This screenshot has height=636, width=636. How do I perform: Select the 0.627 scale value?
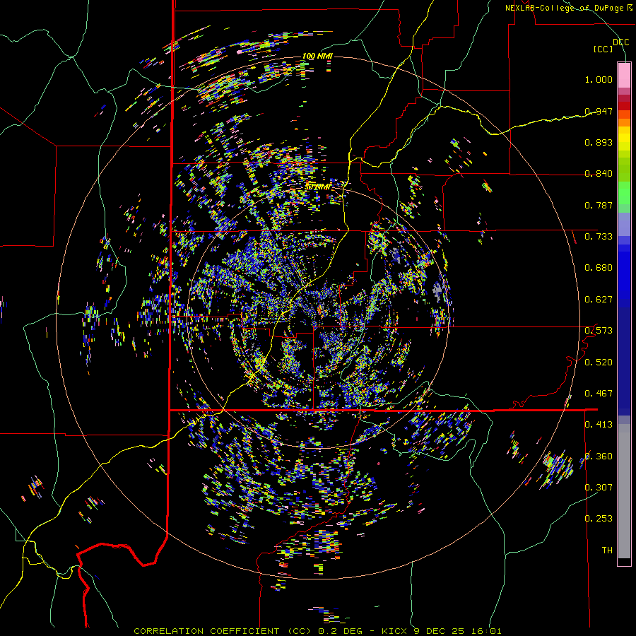click(599, 300)
